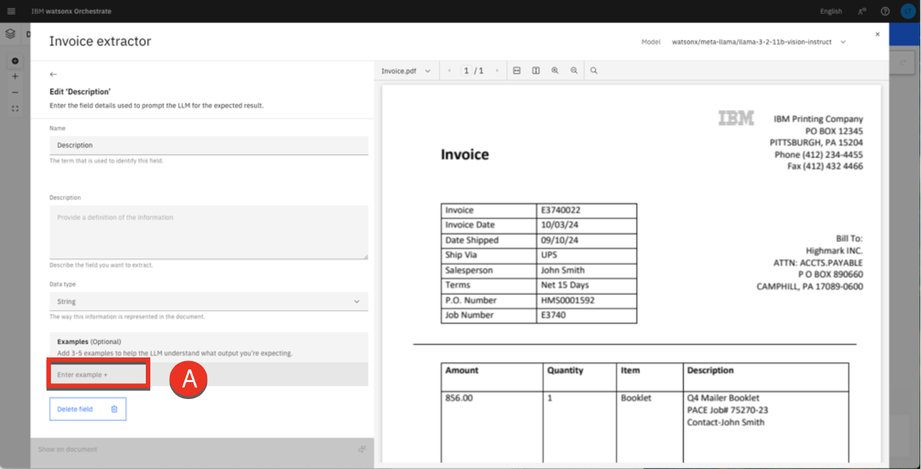Focus the Name input field

(208, 145)
